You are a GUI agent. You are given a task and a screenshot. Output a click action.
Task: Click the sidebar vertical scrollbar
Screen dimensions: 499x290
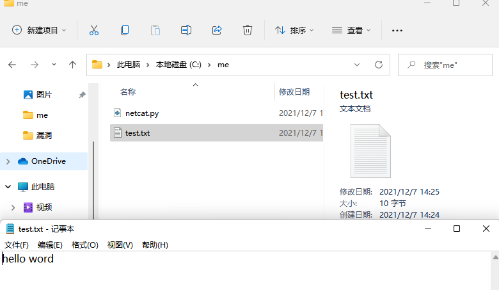[x=93, y=180]
